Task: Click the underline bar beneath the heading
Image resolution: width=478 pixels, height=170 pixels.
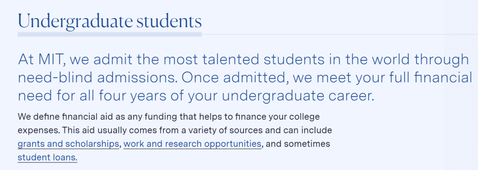Action: click(x=110, y=34)
